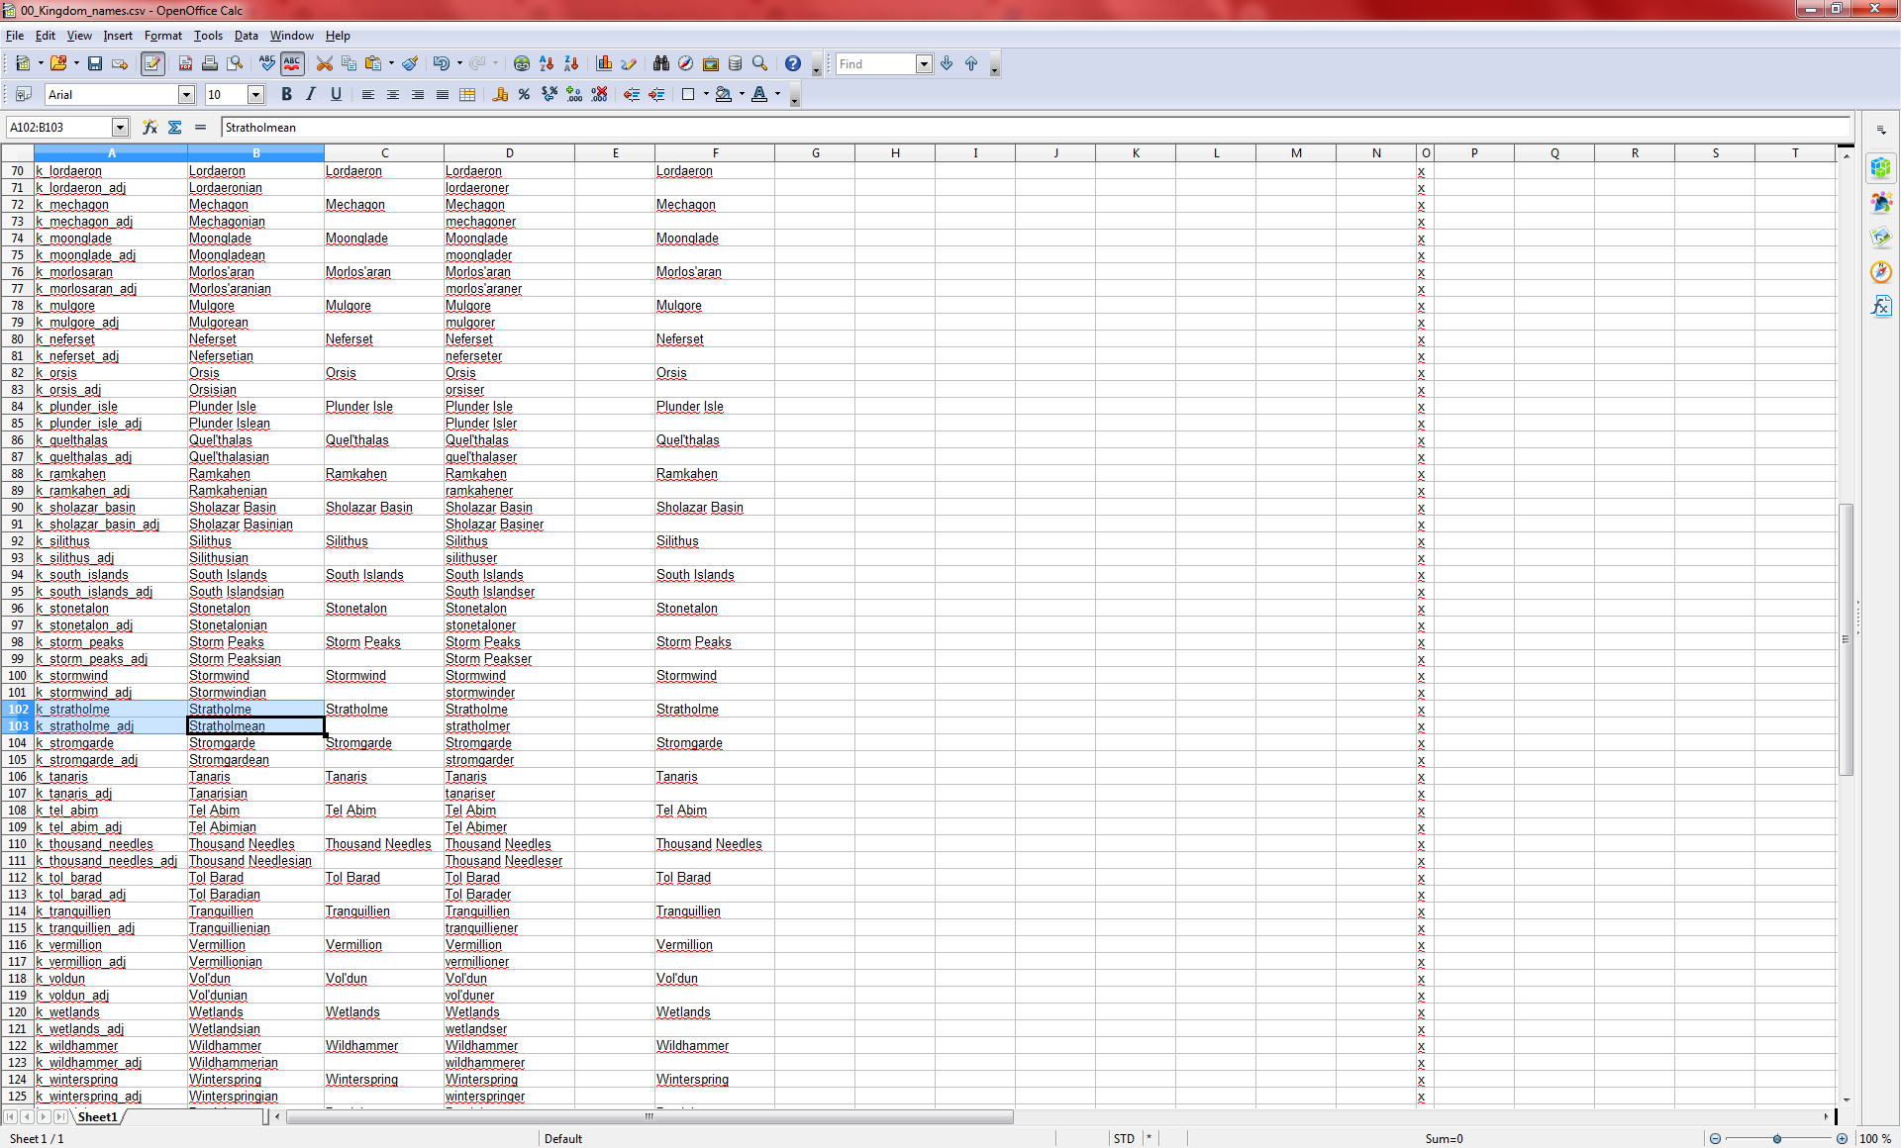Apply Currency number format
Viewport: 1901px width, 1148px height.
pyautogui.click(x=500, y=95)
